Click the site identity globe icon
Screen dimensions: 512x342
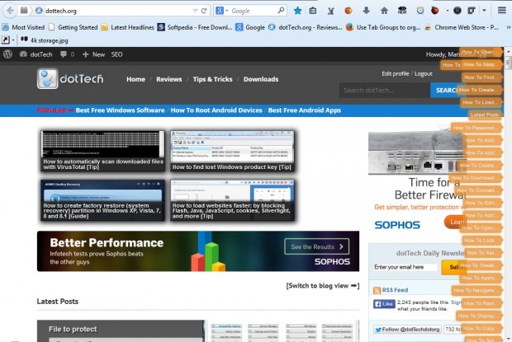click(x=39, y=11)
